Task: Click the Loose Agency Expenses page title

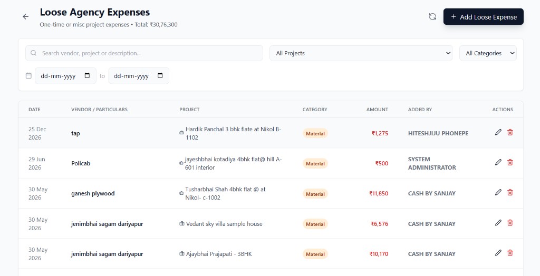Action: pyautogui.click(x=95, y=13)
